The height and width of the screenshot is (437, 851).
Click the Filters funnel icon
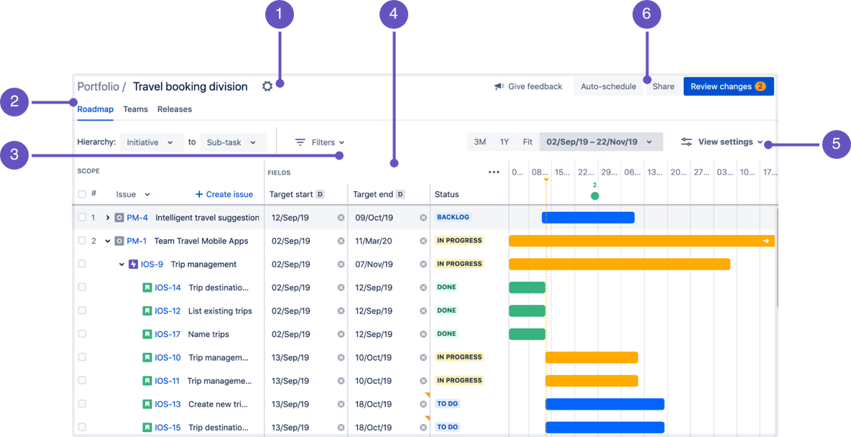coord(300,142)
